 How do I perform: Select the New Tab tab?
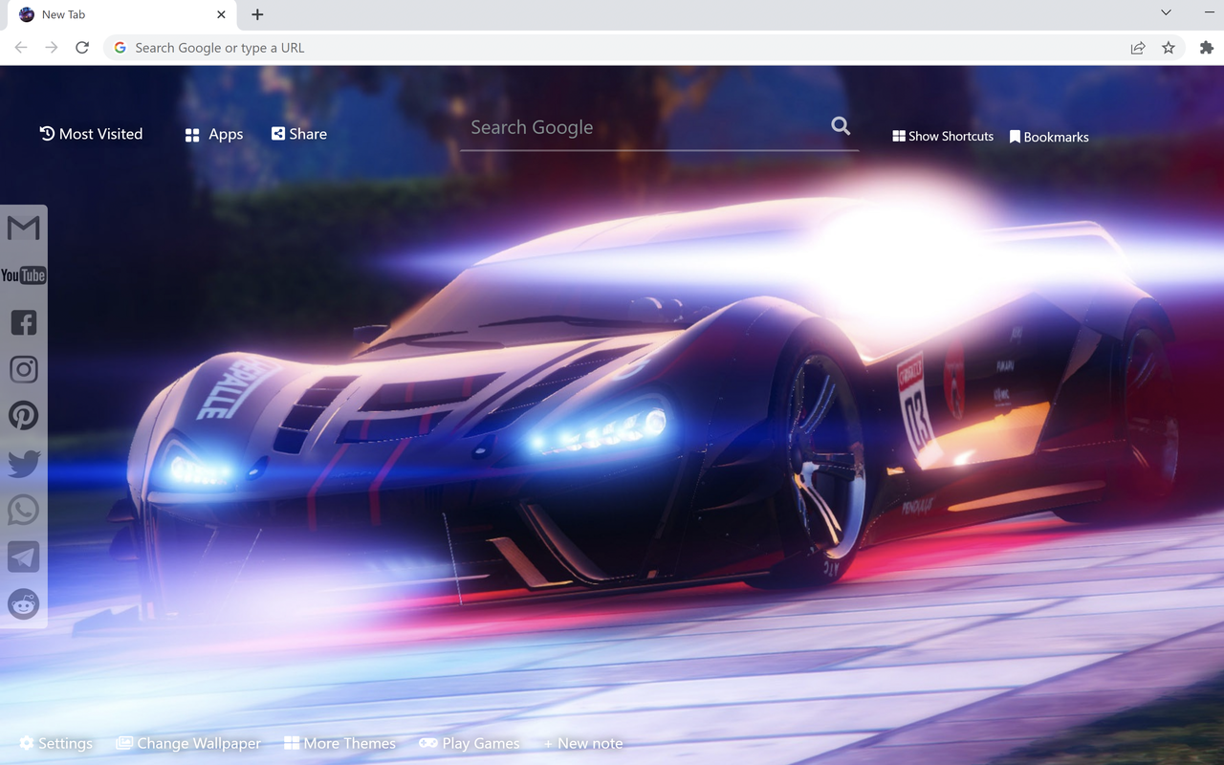122,14
